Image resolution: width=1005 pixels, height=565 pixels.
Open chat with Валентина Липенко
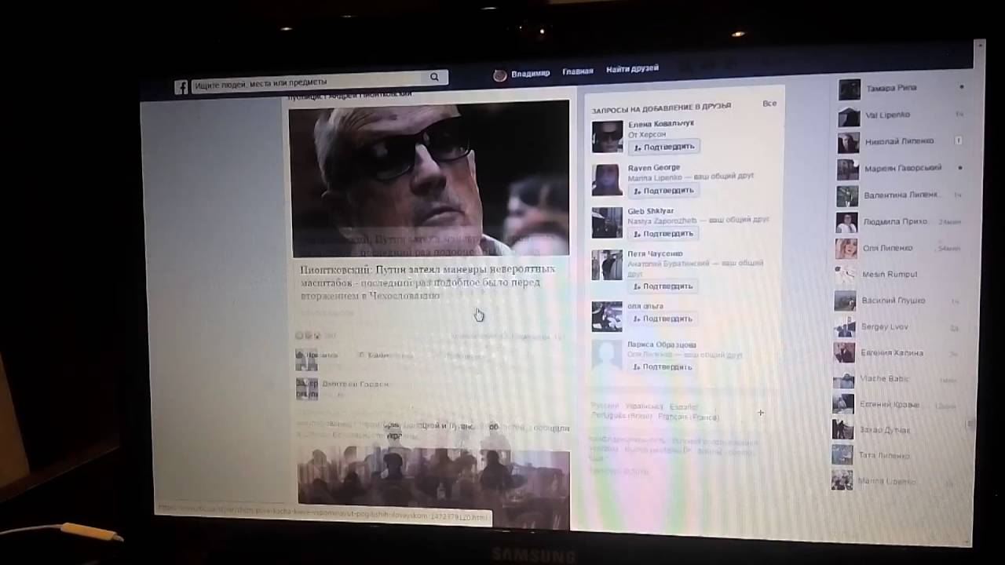click(901, 195)
